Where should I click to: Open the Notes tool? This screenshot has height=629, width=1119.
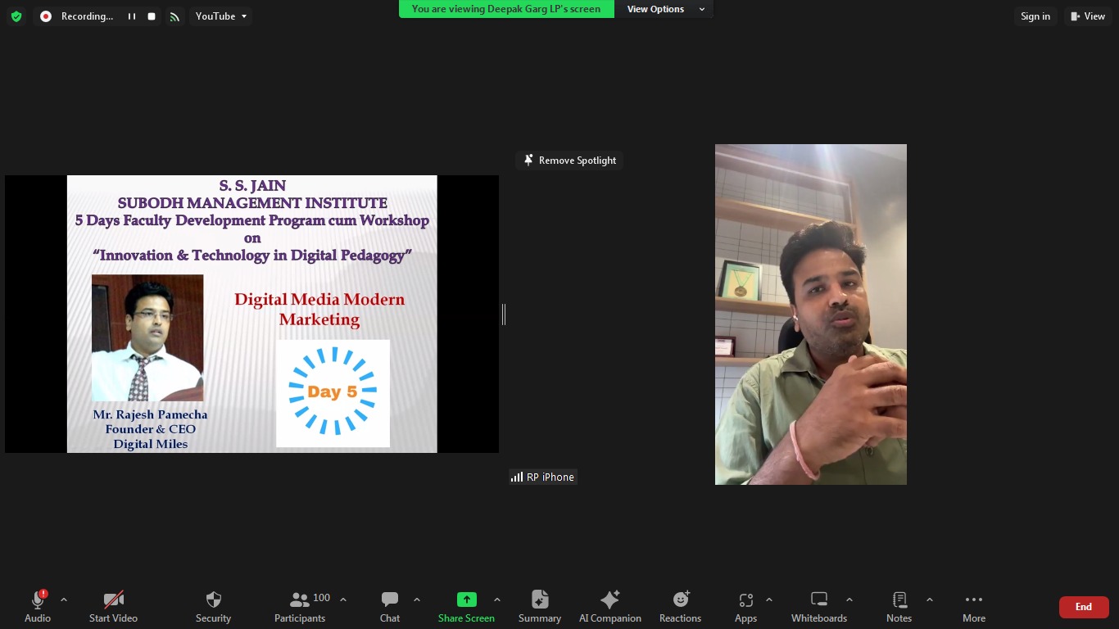click(x=899, y=606)
